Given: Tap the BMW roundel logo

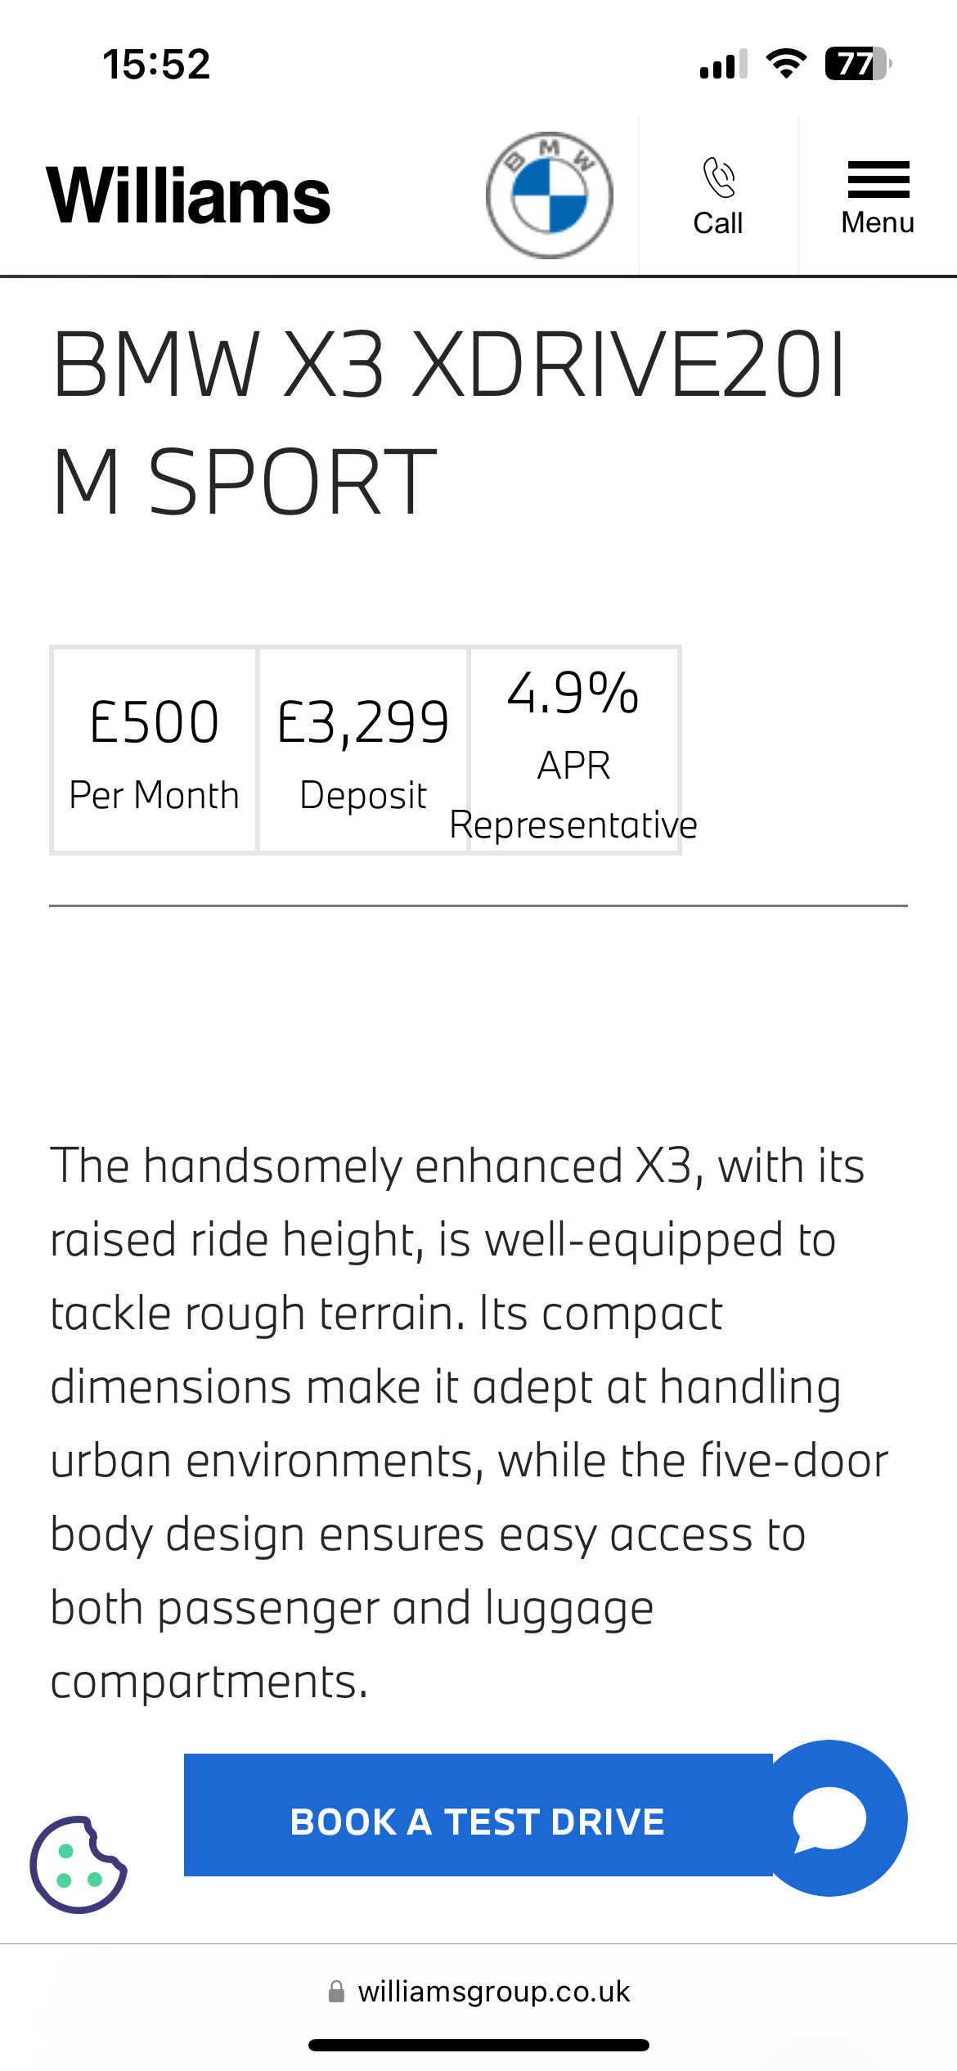Looking at the screenshot, I should pyautogui.click(x=549, y=195).
